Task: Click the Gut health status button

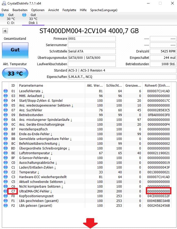Action: 15,50
